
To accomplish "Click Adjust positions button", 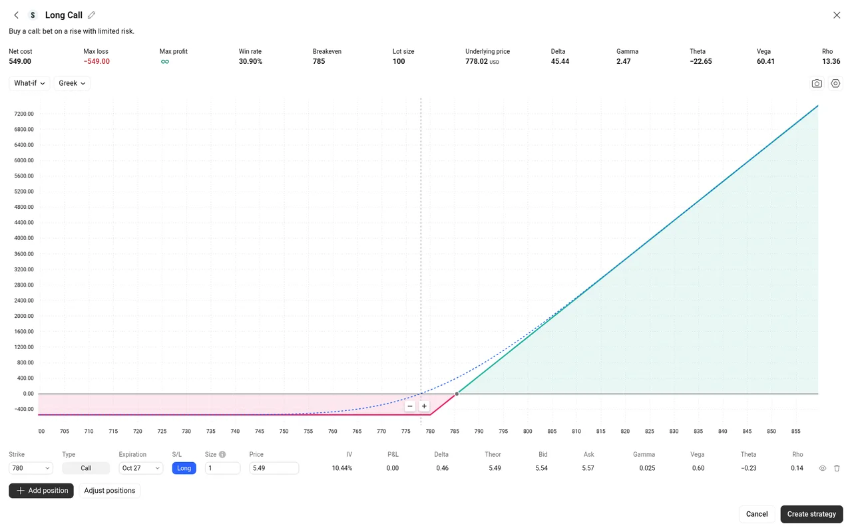I will [110, 491].
